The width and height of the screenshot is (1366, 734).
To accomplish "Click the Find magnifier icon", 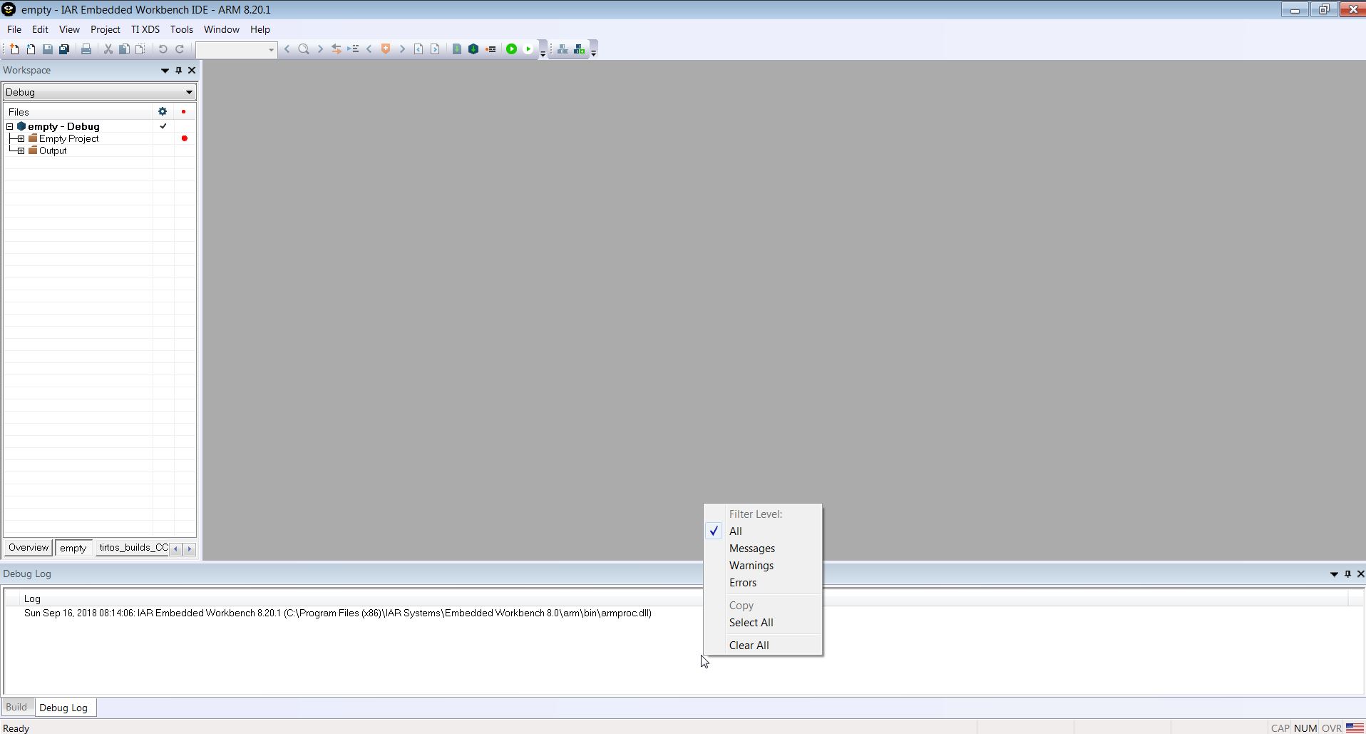I will coord(304,49).
